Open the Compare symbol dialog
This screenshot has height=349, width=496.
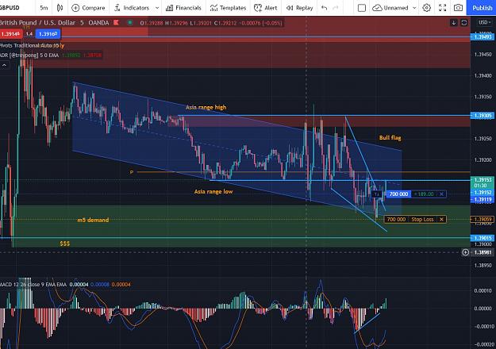(x=88, y=8)
